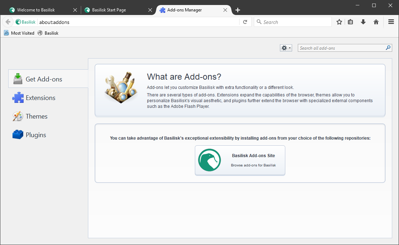This screenshot has height=245, width=399.
Task: Open the hamburger menu
Action: point(391,22)
